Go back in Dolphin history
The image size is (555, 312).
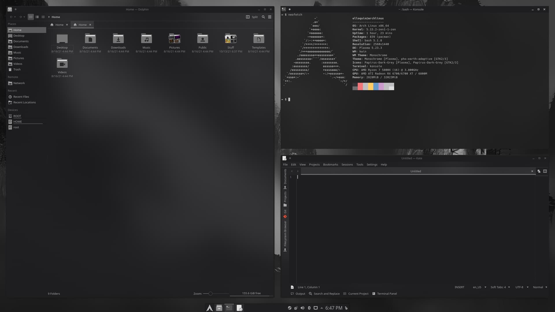point(11,17)
